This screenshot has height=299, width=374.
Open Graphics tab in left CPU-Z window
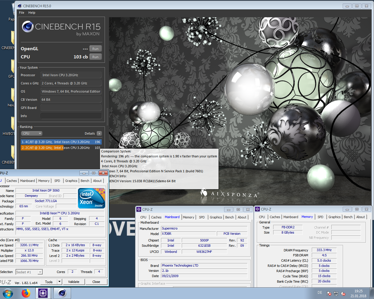(71, 181)
